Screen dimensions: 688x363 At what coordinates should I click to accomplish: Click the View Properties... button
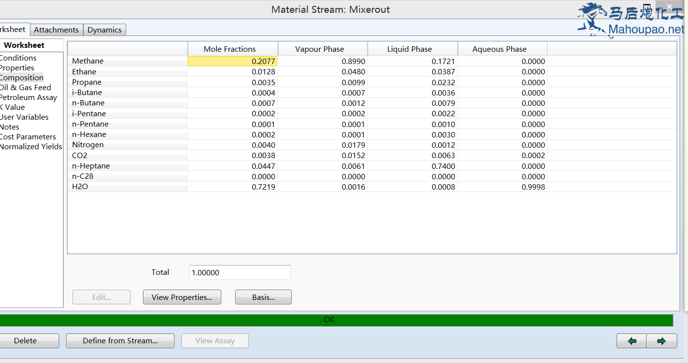[x=182, y=297]
